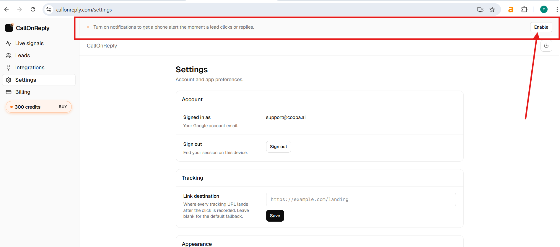Viewport: 560px width, 247px height.
Task: Click the Live signals pulse icon
Action: pyautogui.click(x=9, y=43)
